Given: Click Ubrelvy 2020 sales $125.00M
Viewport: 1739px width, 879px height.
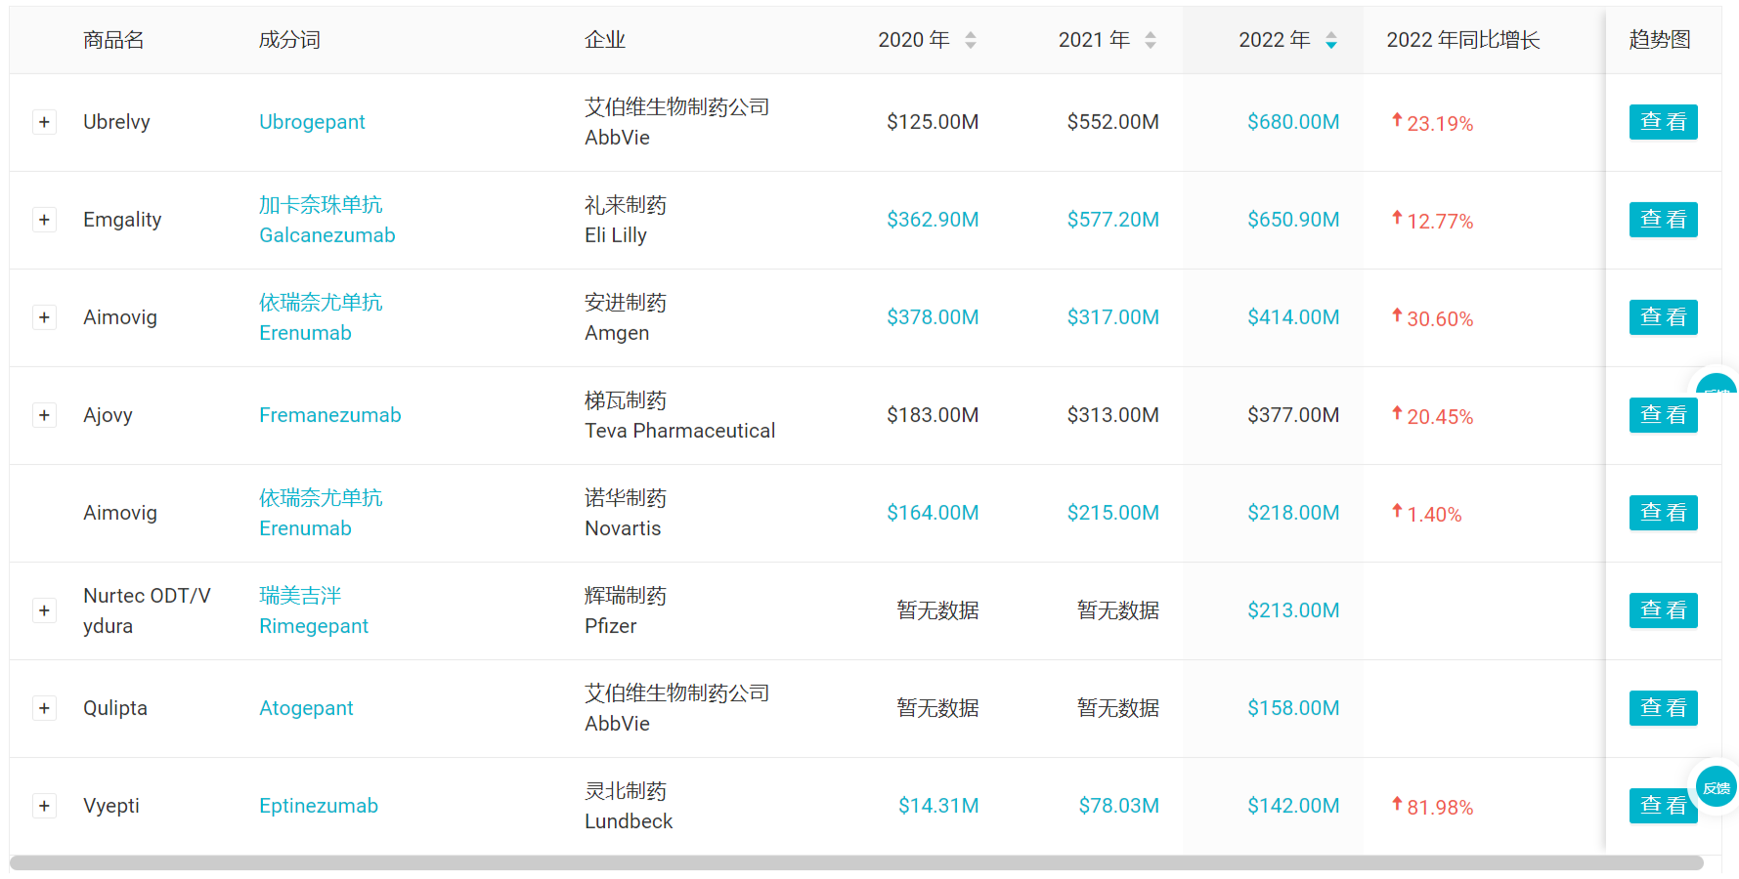Looking at the screenshot, I should [933, 122].
